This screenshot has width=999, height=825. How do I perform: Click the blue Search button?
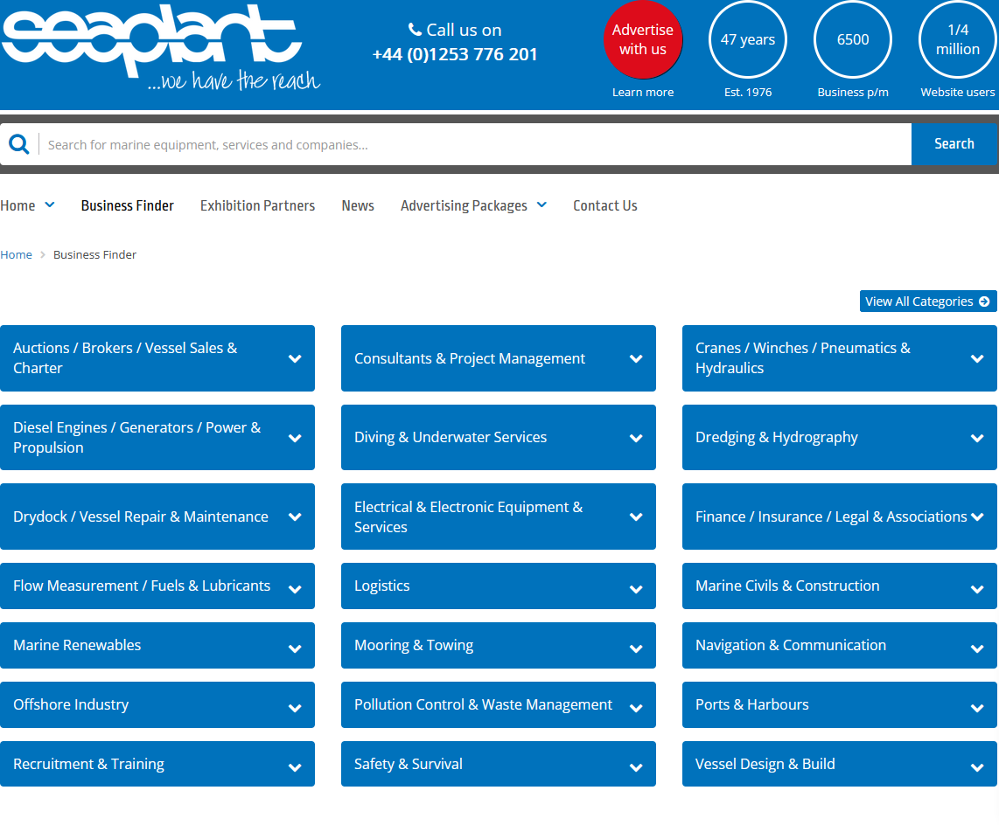point(954,144)
